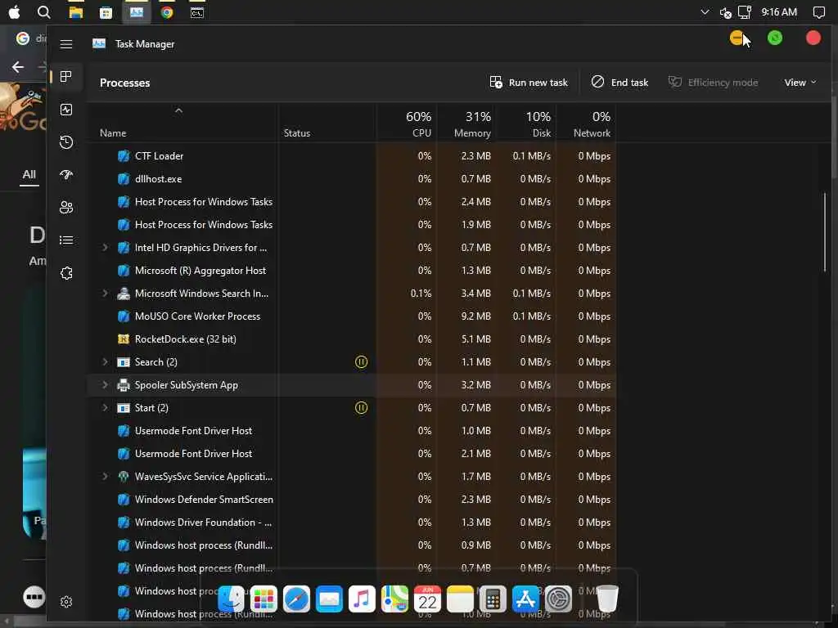
Task: Open File Explorer from the top bar
Action: (76, 12)
